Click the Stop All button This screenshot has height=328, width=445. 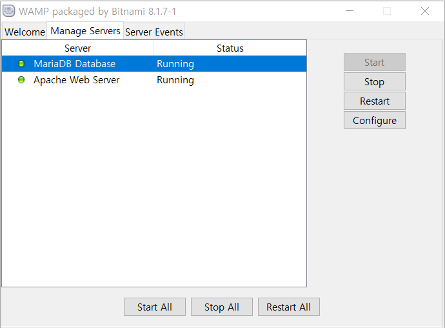point(222,307)
